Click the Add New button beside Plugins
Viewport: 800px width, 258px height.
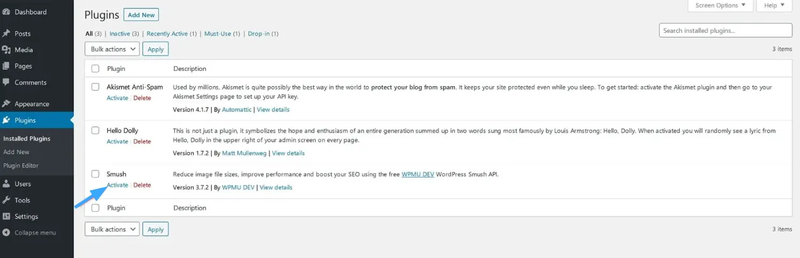tap(141, 15)
